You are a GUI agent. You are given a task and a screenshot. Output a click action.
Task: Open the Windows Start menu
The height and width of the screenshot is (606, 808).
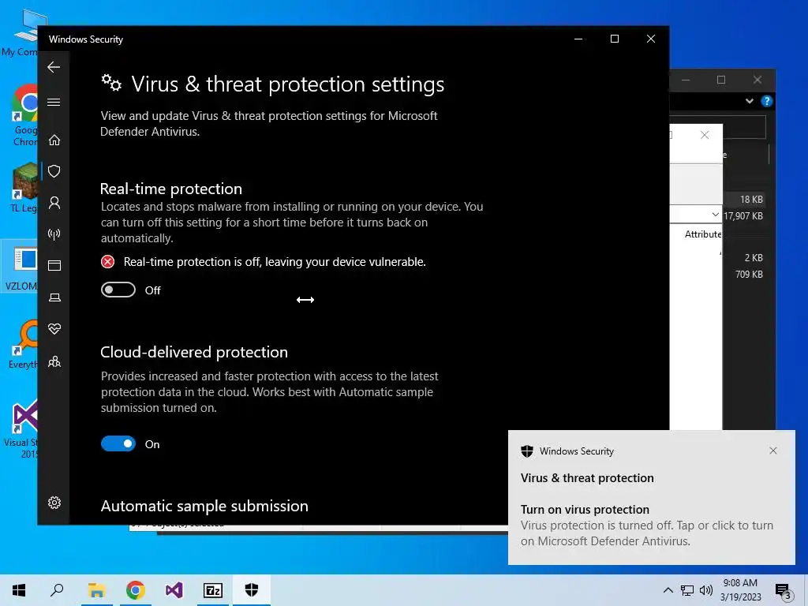(x=19, y=590)
